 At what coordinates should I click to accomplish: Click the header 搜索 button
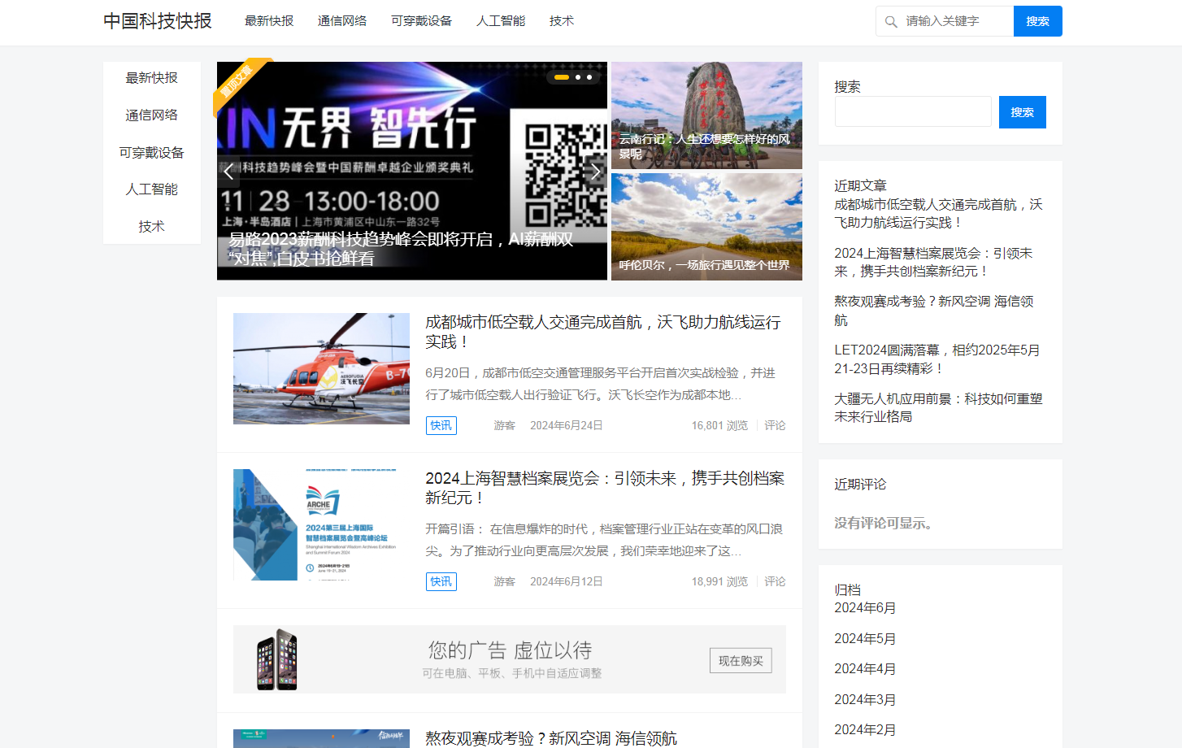(x=1038, y=21)
